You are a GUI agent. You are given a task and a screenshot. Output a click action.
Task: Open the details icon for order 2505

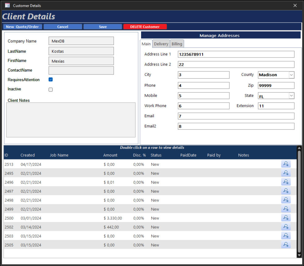(x=285, y=244)
